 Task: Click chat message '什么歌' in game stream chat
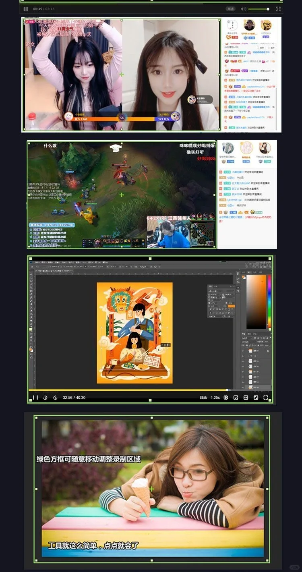click(x=240, y=177)
